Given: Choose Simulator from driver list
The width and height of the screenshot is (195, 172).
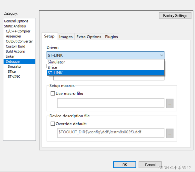Looking at the screenshot, I should click(x=106, y=62).
